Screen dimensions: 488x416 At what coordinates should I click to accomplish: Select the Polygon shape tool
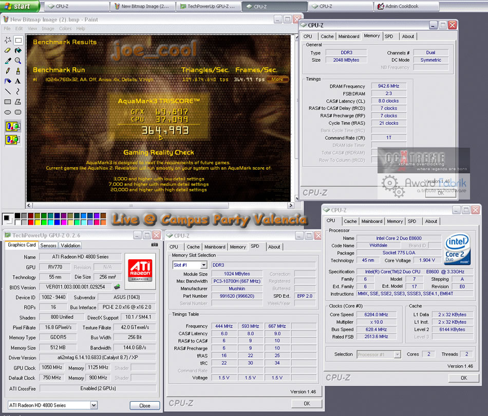[x=18, y=102]
